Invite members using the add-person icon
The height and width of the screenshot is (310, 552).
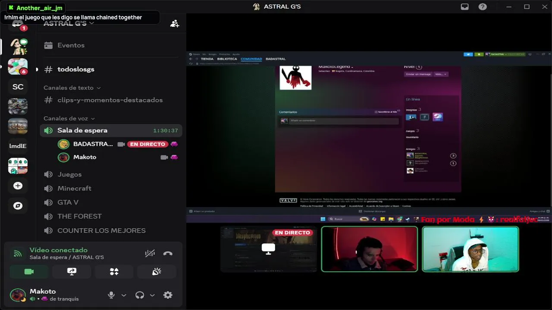175,24
